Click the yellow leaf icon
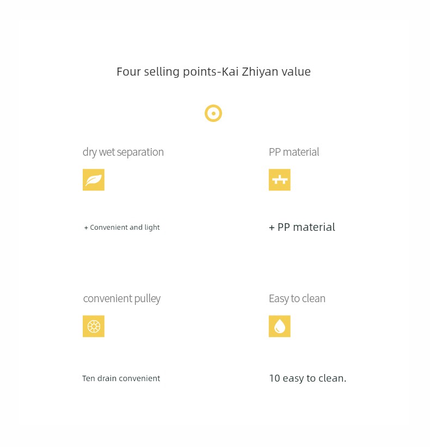 [94, 180]
